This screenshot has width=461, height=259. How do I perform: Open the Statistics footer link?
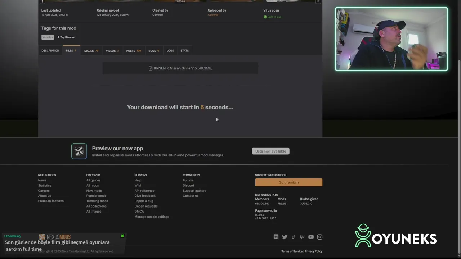click(45, 186)
